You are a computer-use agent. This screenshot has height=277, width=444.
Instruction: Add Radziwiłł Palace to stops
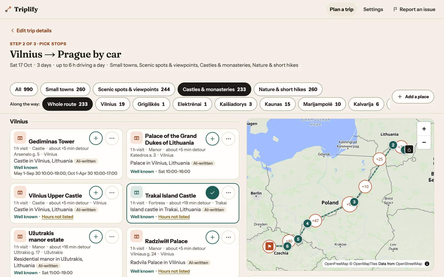[212, 237]
